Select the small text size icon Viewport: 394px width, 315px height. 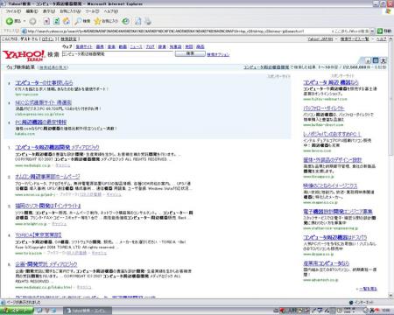click(x=368, y=61)
